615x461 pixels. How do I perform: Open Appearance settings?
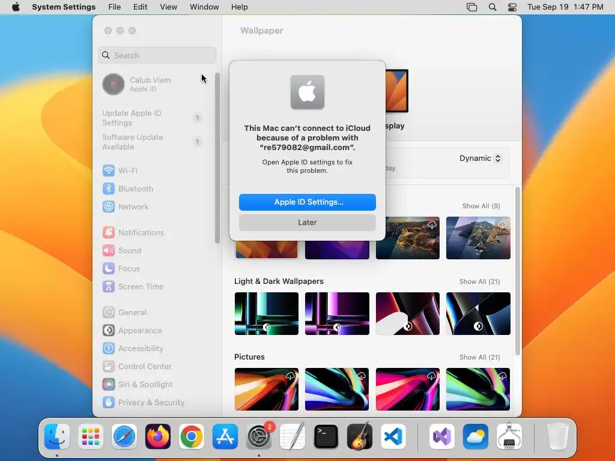tap(132, 331)
